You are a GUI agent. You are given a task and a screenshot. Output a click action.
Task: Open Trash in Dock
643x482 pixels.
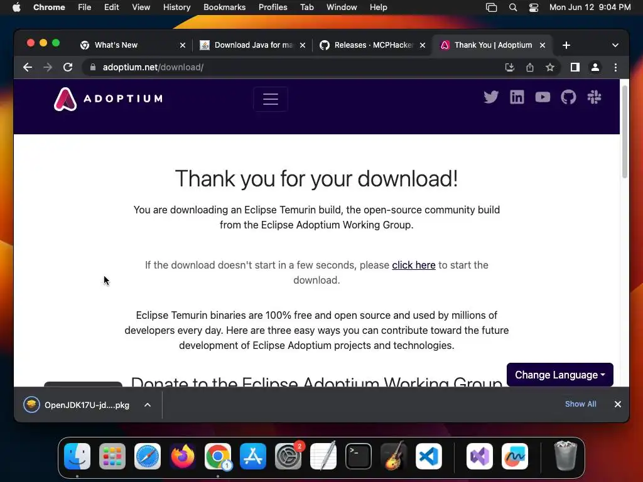point(566,456)
